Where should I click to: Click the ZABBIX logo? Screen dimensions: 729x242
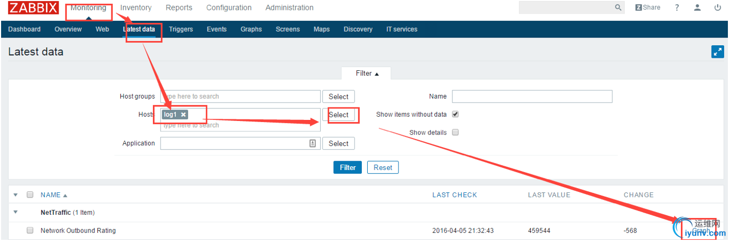click(33, 8)
